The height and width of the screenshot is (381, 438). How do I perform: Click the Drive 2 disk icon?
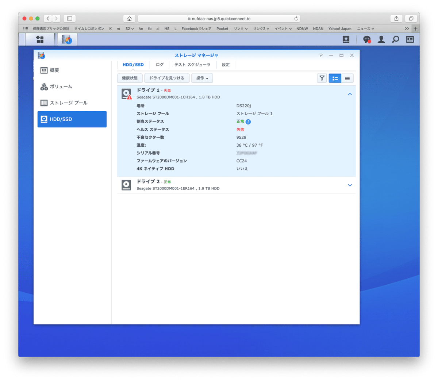click(x=126, y=185)
